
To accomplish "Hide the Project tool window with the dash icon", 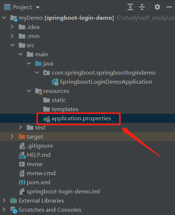I will pyautogui.click(x=169, y=7).
